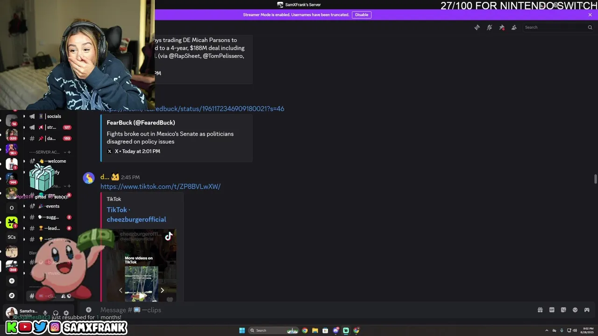Open the tiktok.com ZP8BVLwXW link
The image size is (598, 336).
(x=160, y=187)
